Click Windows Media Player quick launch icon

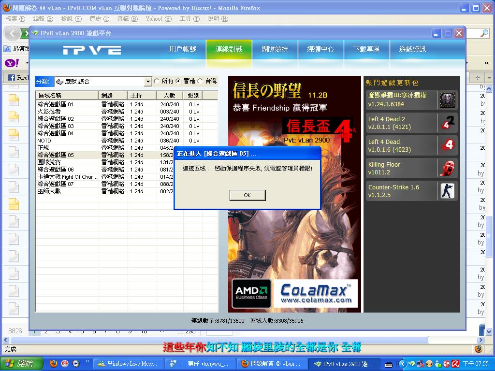click(76, 363)
